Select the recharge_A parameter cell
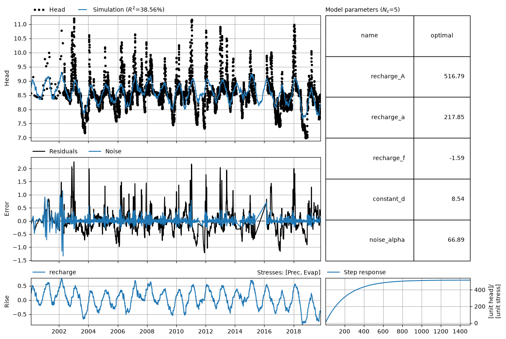Viewport: 506px width, 339px height. [x=369, y=76]
